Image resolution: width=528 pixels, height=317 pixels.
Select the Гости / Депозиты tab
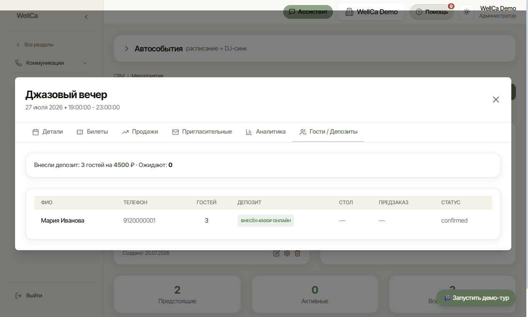pyautogui.click(x=328, y=132)
